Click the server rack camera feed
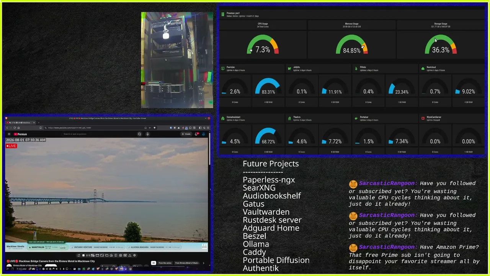Screen dimensions: 490x276 [x=177, y=60]
